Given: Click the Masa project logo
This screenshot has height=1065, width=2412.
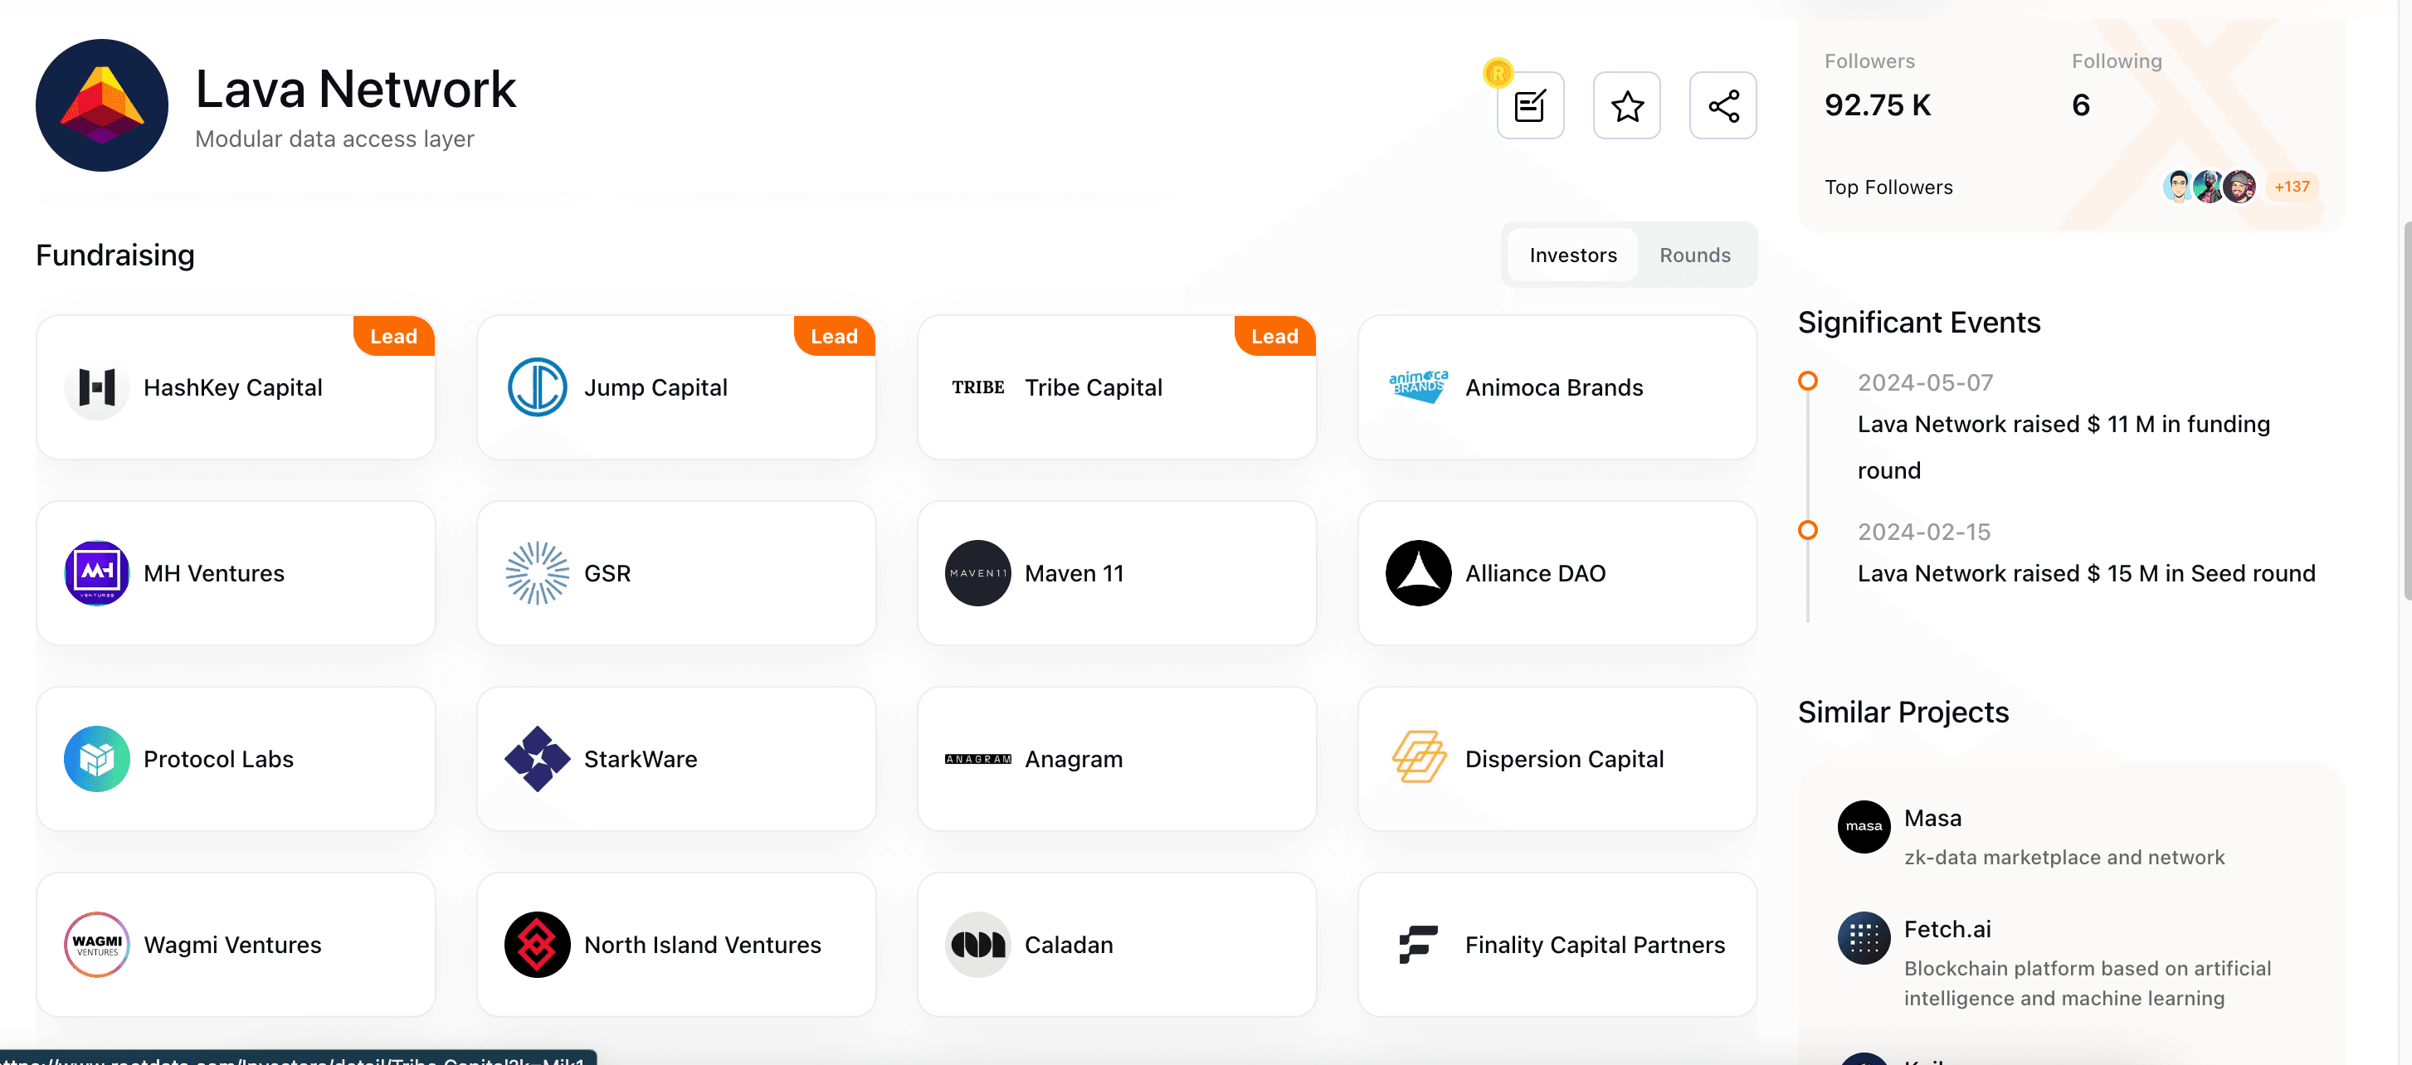Looking at the screenshot, I should point(1864,826).
